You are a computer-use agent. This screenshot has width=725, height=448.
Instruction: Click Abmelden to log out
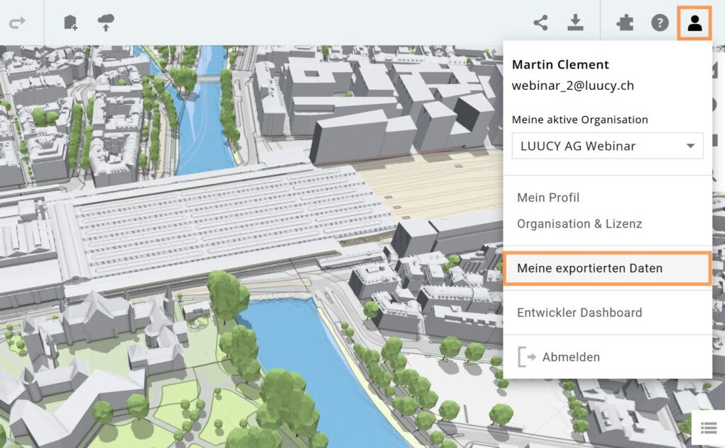click(571, 357)
